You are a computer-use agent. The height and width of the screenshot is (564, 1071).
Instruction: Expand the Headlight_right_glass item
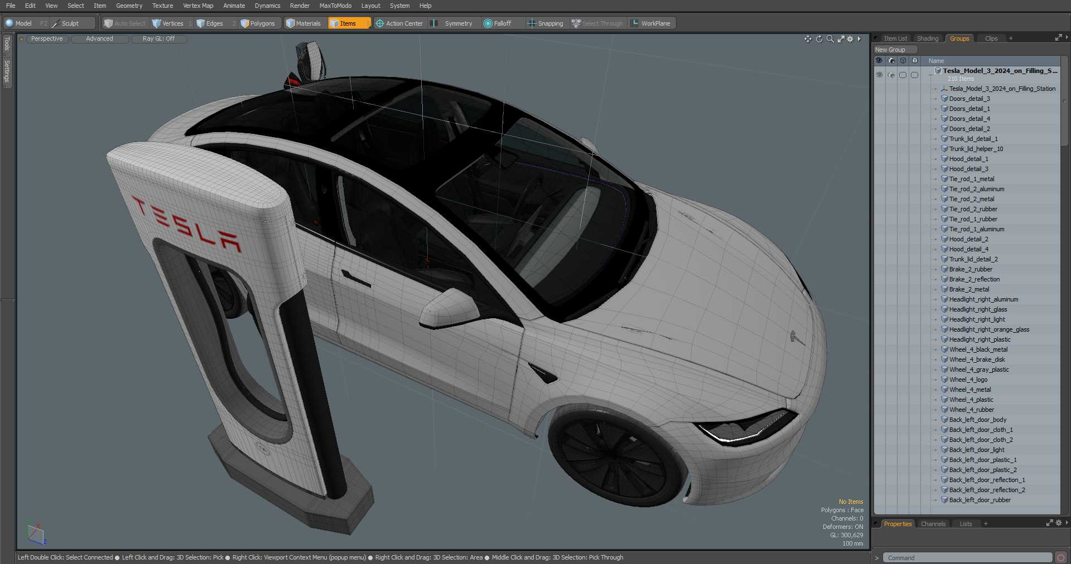(x=936, y=309)
